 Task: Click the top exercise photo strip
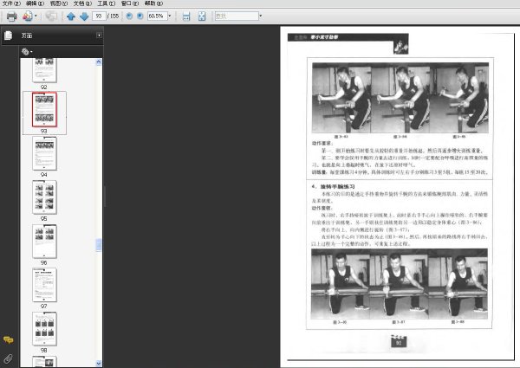pos(400,98)
